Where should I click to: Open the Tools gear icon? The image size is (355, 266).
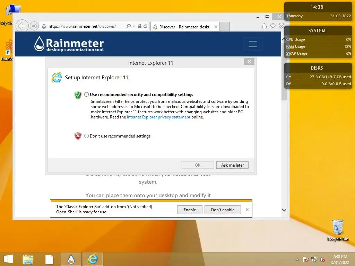[x=281, y=26]
